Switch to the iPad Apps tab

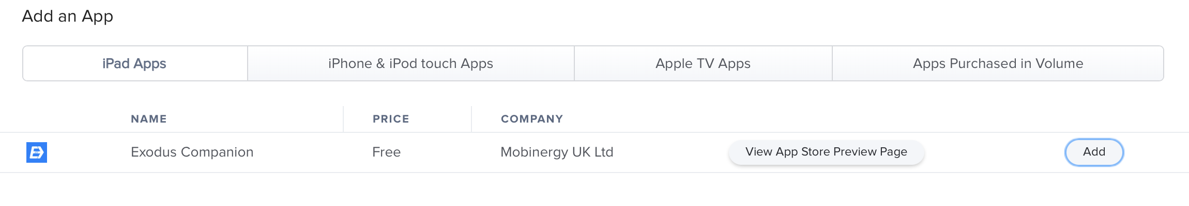135,63
